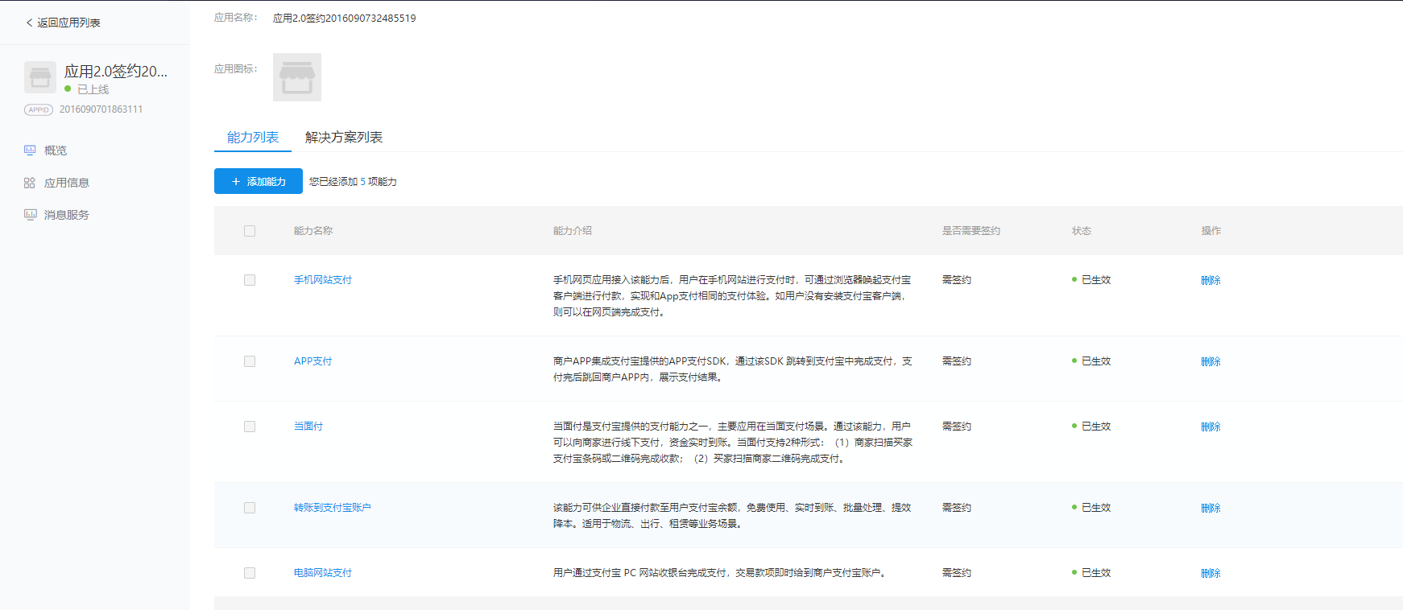Click the APP支付 description text
Viewport: 1403px width, 610px height.
(733, 369)
